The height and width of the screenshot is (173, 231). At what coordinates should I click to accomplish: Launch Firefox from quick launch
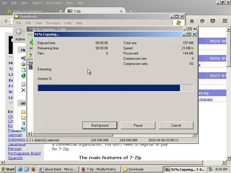[x=33, y=169]
